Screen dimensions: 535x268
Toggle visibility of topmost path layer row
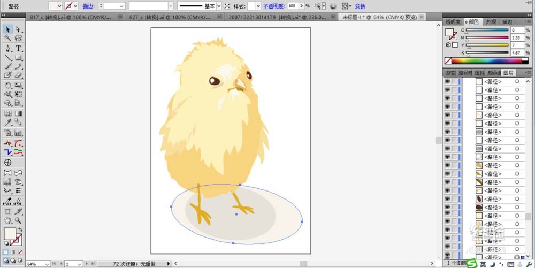point(447,81)
